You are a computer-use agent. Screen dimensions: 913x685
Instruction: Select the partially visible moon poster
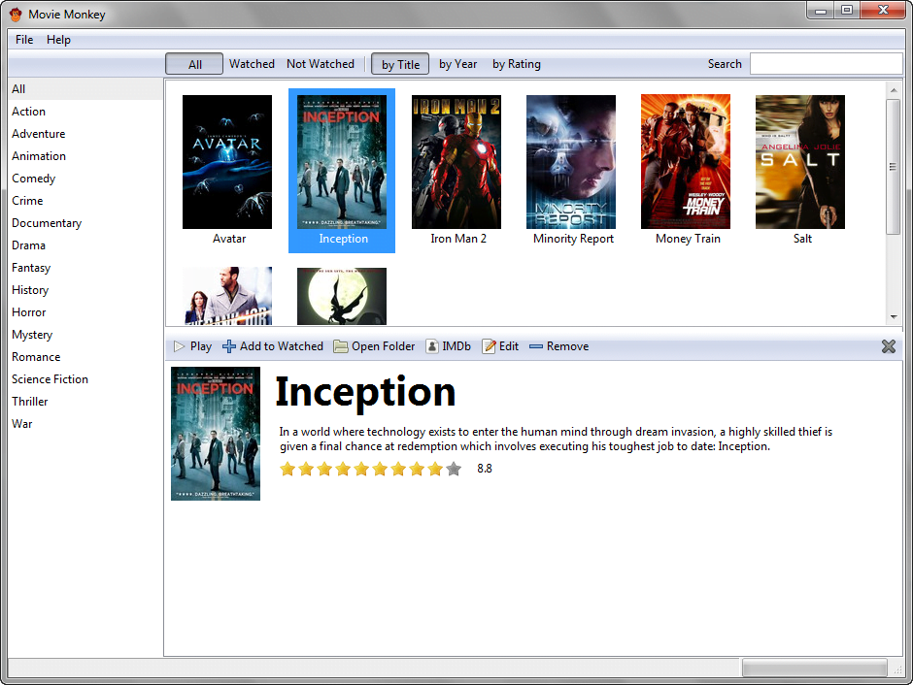[342, 296]
